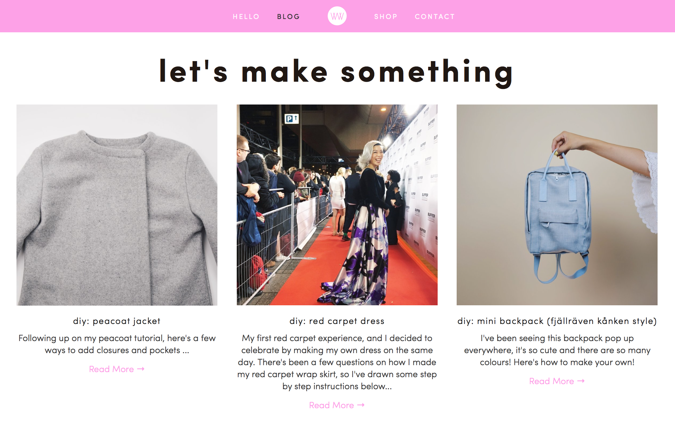Click the arrow beside peacoat Read More
Image resolution: width=675 pixels, height=425 pixels.
pyautogui.click(x=141, y=369)
